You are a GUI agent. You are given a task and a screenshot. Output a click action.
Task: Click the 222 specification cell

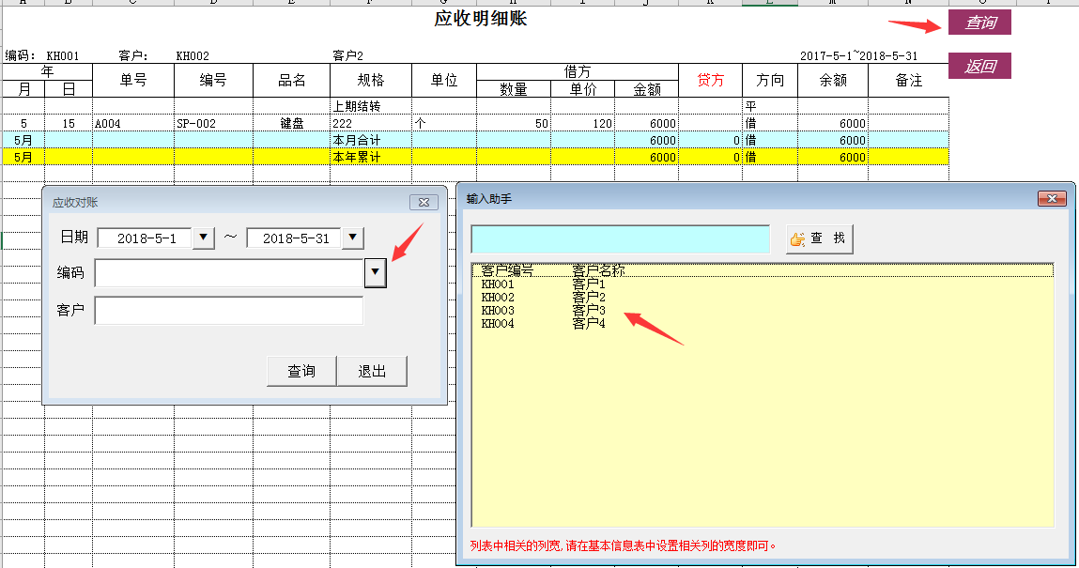371,123
